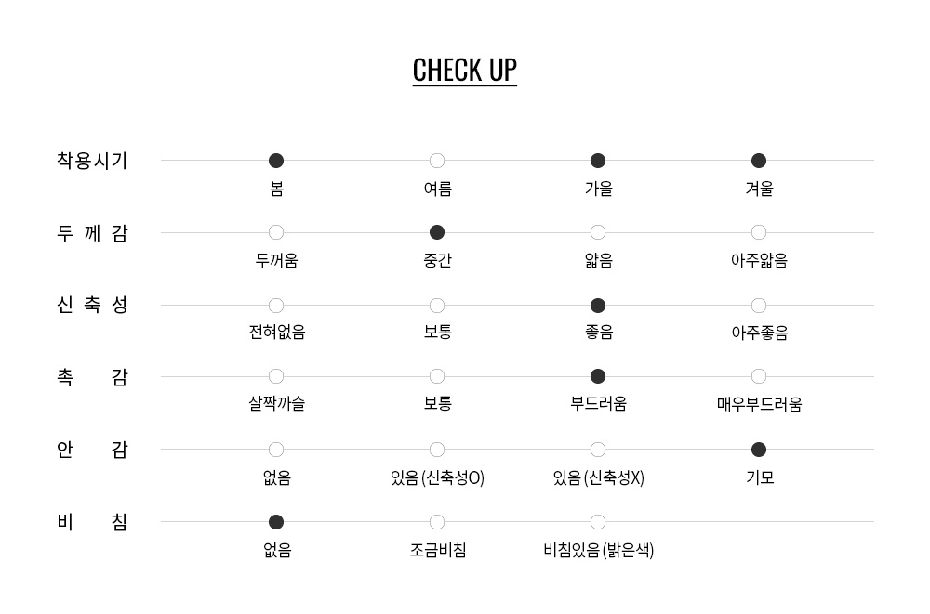Screen dimensions: 930x614
Task: Choose the 겨울 radio dot
Action: (759, 161)
